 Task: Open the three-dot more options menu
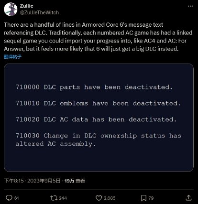(190, 6)
